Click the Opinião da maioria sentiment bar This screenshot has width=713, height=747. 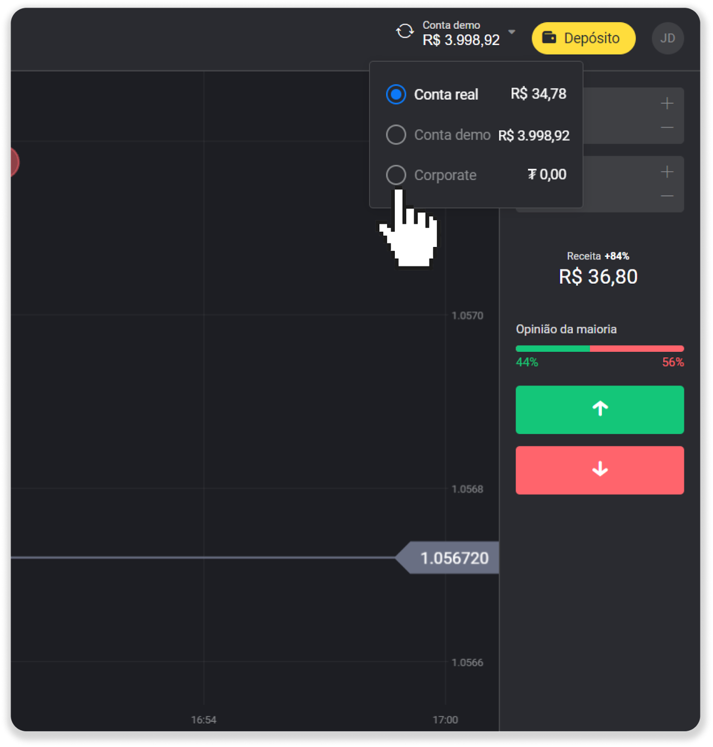click(600, 349)
